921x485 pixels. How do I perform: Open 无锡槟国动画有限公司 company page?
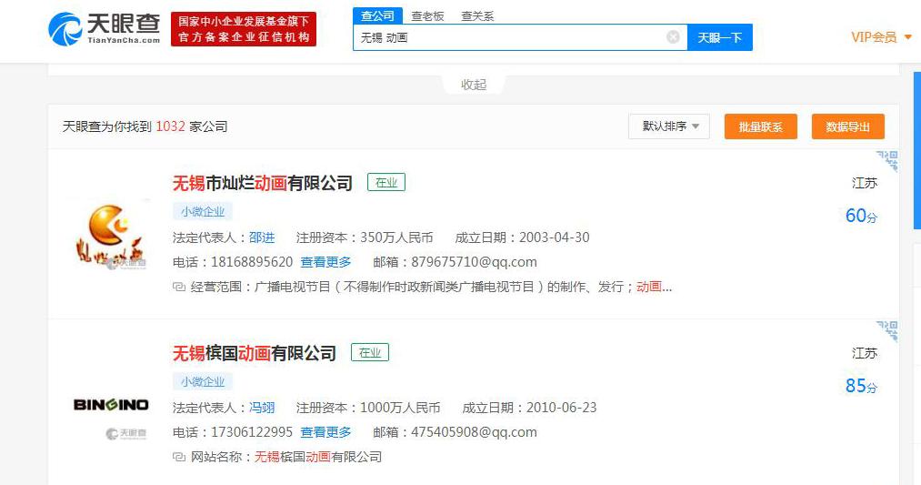[254, 353]
